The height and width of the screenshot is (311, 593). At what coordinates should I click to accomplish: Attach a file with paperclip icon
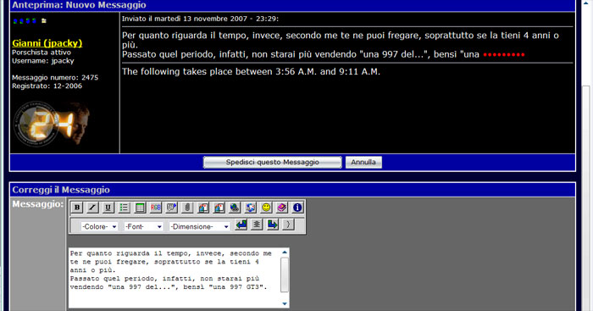(x=187, y=208)
